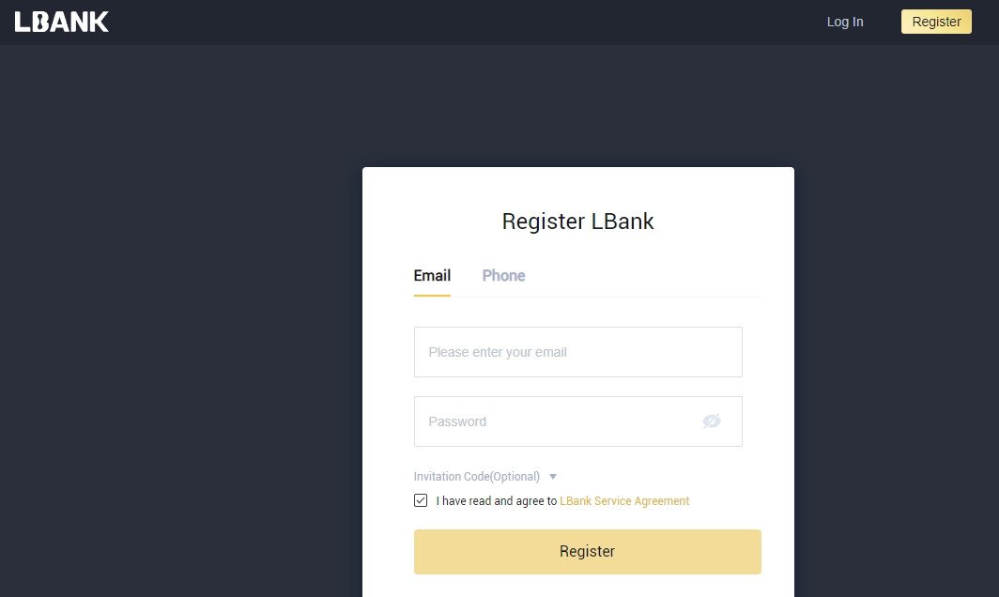Click the dark page background left of the form
The width and height of the screenshot is (999, 597).
[178, 329]
